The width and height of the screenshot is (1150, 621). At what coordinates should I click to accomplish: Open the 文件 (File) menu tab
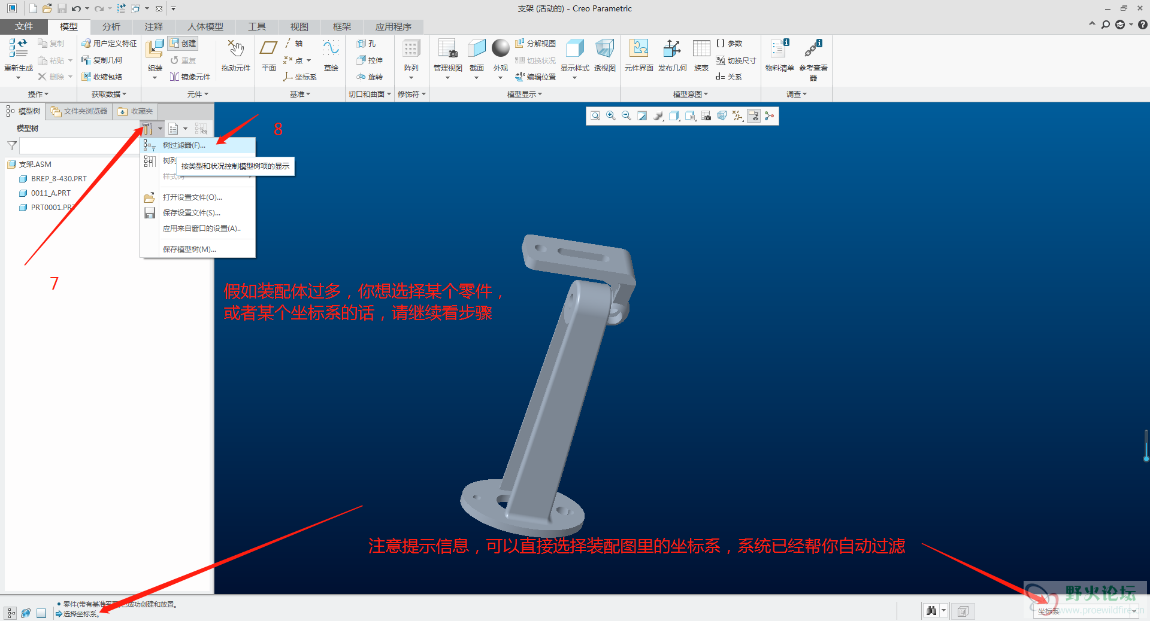[24, 26]
